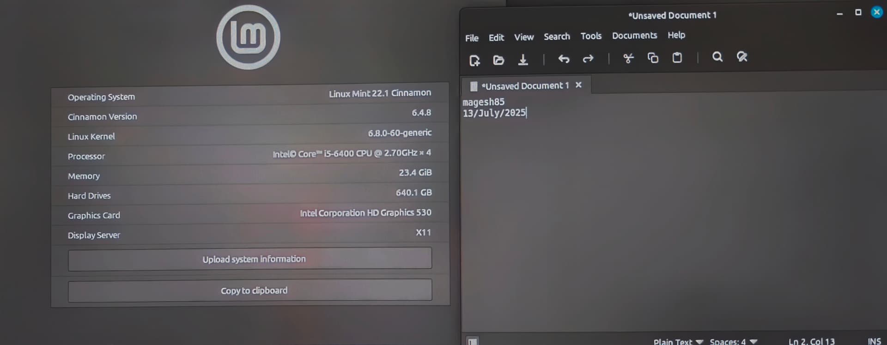
Task: Close the Unsaved Document 1 tab
Action: 578,85
